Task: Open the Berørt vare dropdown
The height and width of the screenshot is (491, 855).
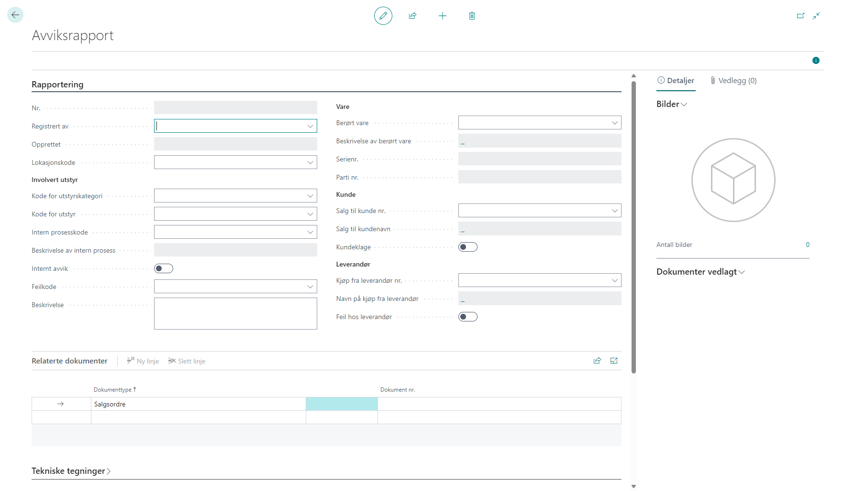Action: (x=614, y=123)
